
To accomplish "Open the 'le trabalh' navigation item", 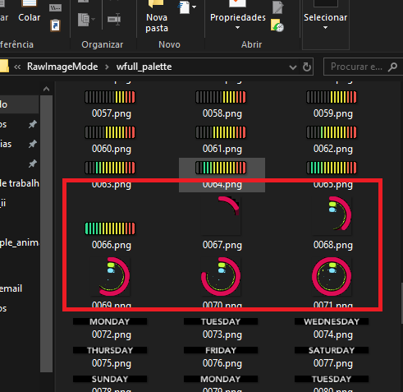I will pos(20,183).
